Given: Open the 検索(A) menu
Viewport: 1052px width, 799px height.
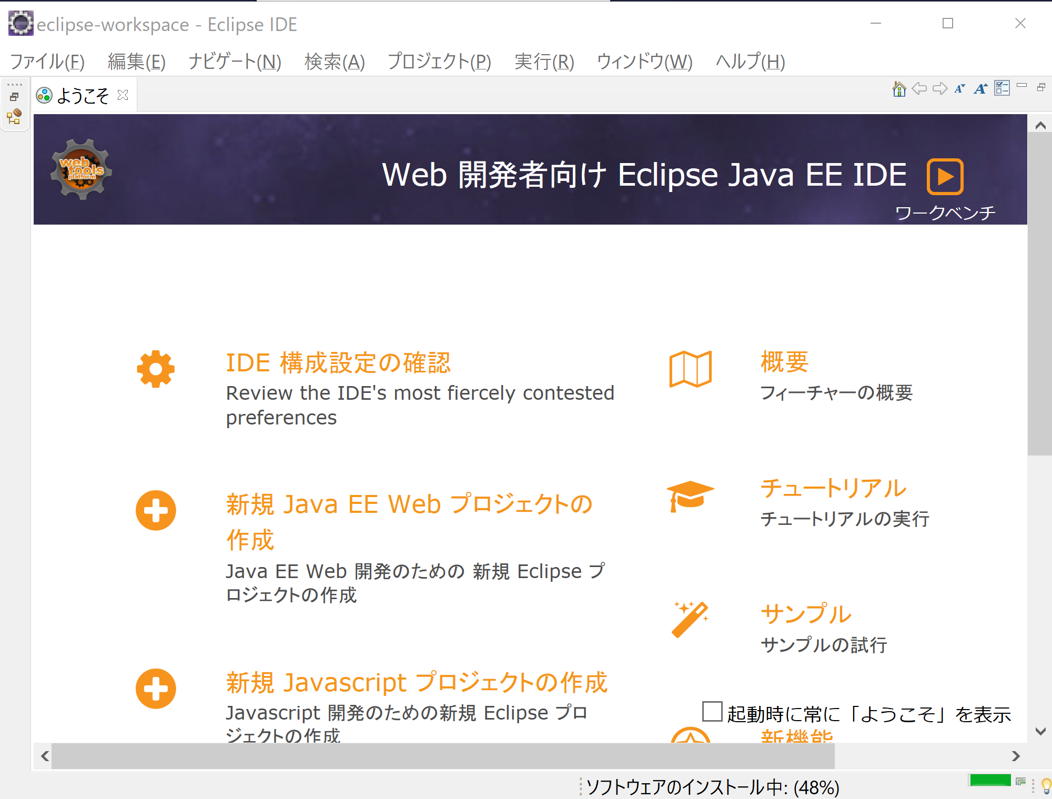Looking at the screenshot, I should pos(335,62).
